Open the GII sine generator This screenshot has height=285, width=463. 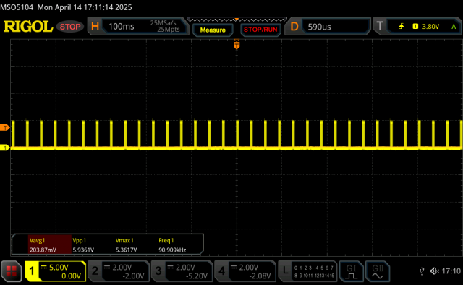378,271
